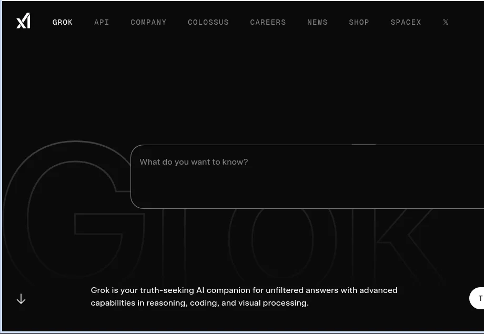Click the X social icon in navbar
484x334 pixels.
click(x=446, y=22)
